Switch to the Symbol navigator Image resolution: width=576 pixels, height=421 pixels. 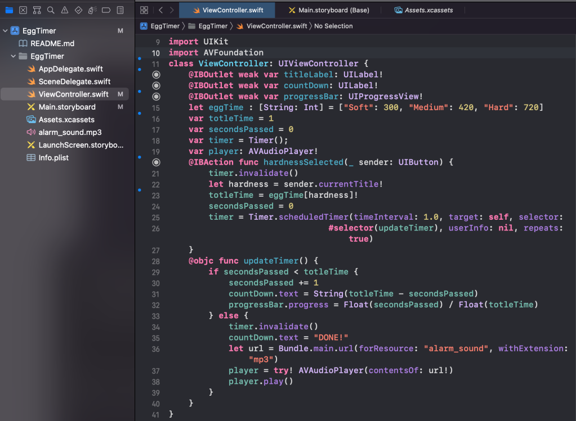coord(37,10)
